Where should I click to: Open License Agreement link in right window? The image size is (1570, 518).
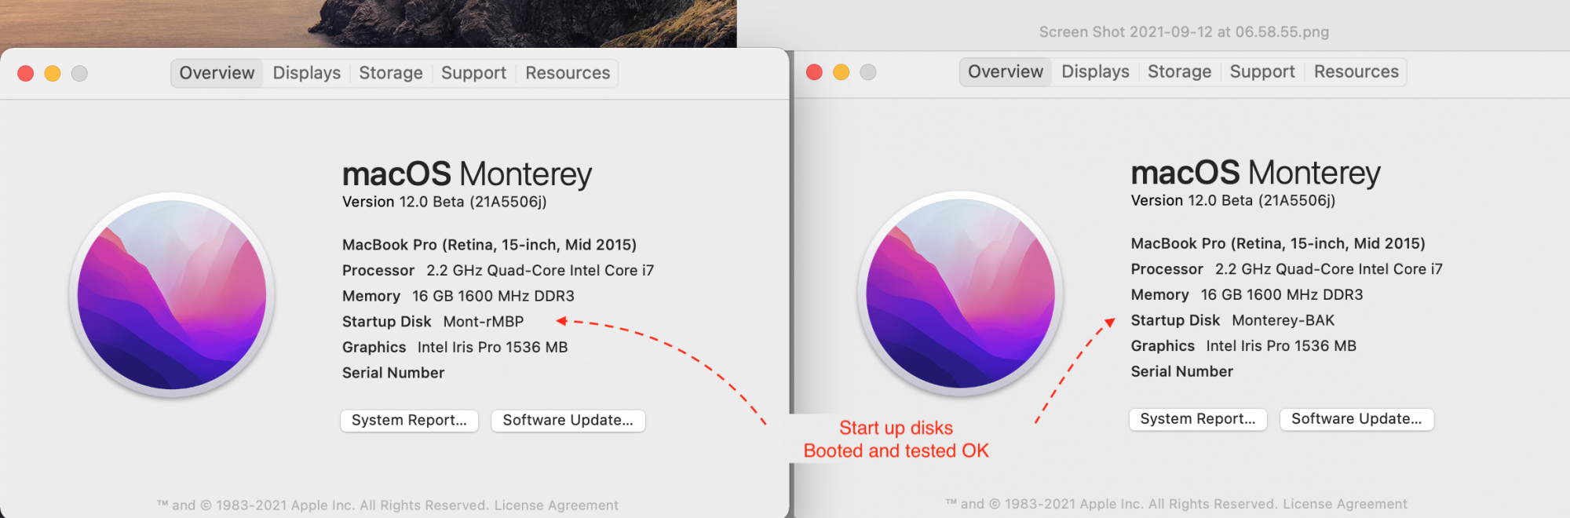[x=1345, y=504]
